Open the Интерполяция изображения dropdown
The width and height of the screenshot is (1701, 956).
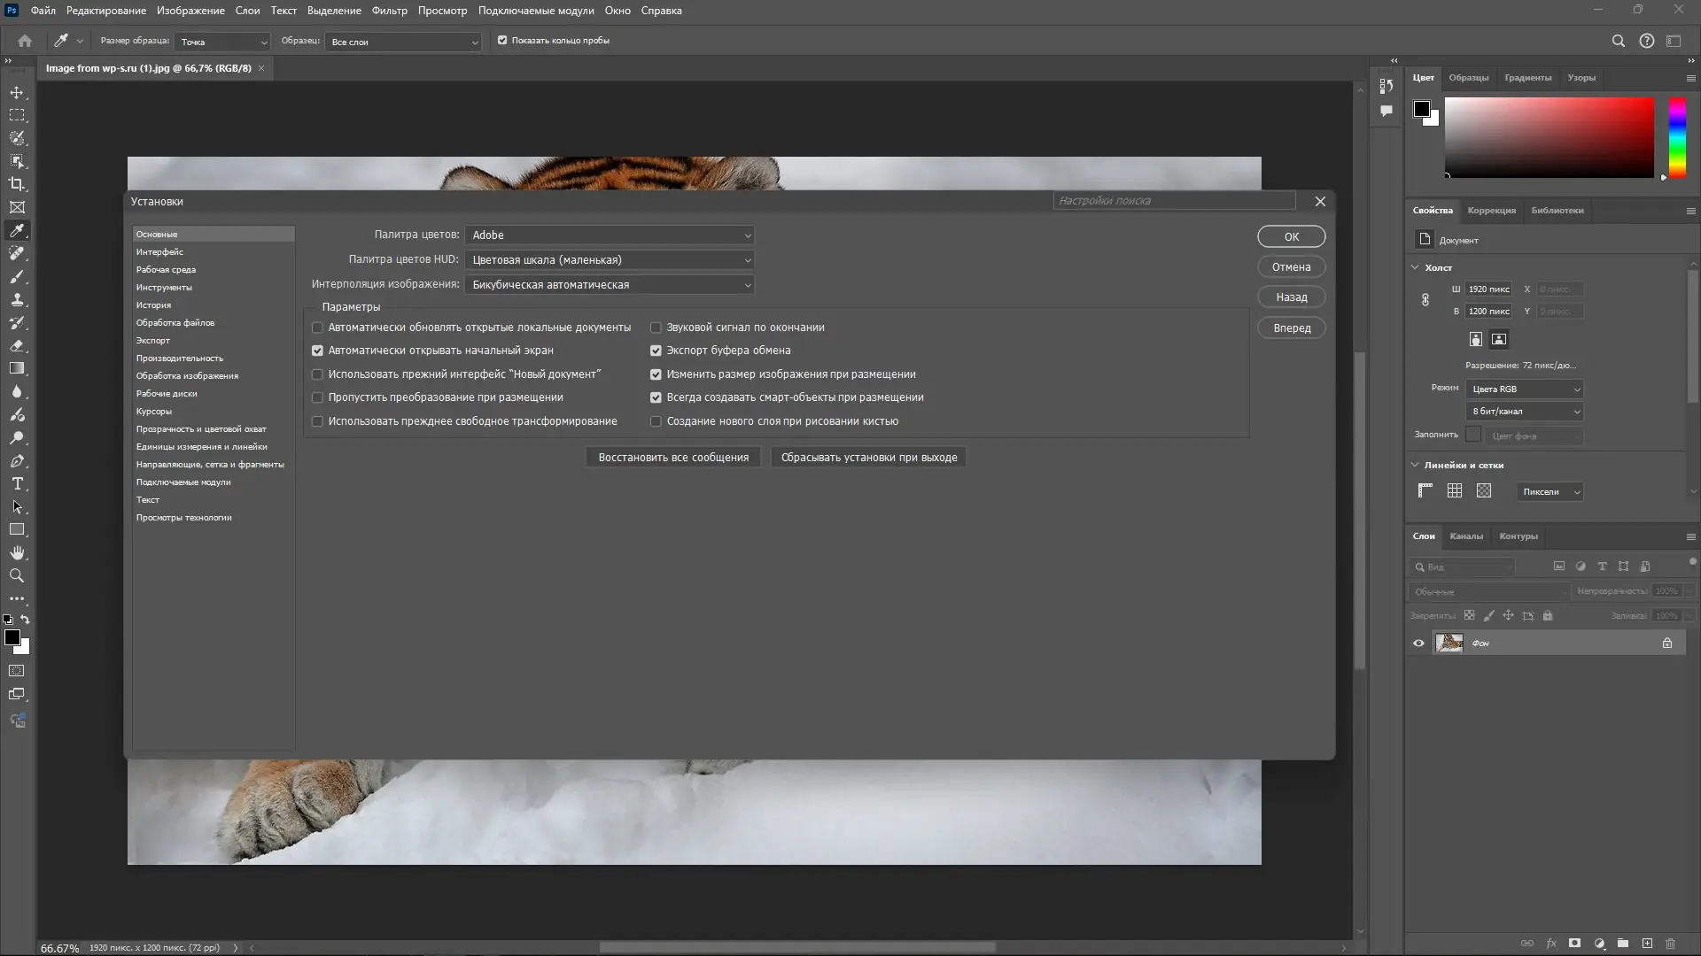[x=610, y=285]
